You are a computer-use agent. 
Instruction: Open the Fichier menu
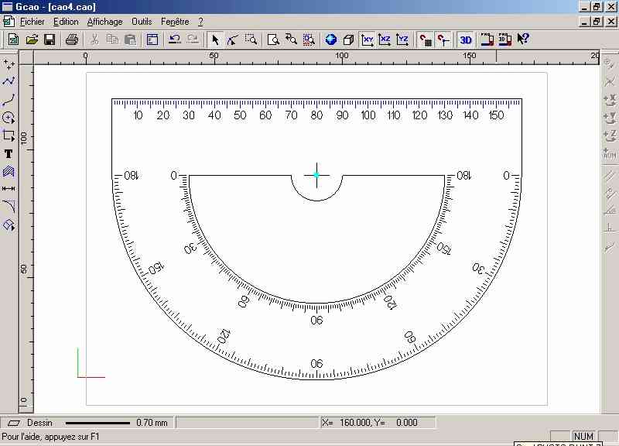point(32,22)
